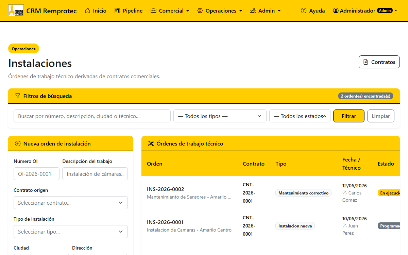The image size is (408, 255).
Task: Click the sliders icon beside Admin
Action: (253, 11)
